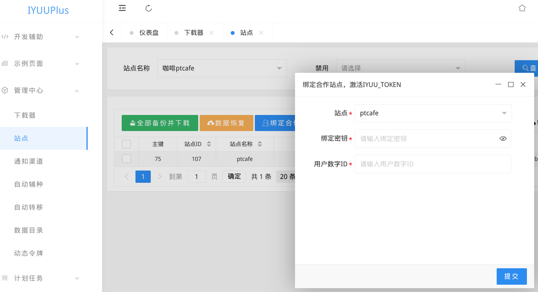This screenshot has width=538, height=292.
Task: Click the IYUUPlus logo text
Action: point(48,10)
